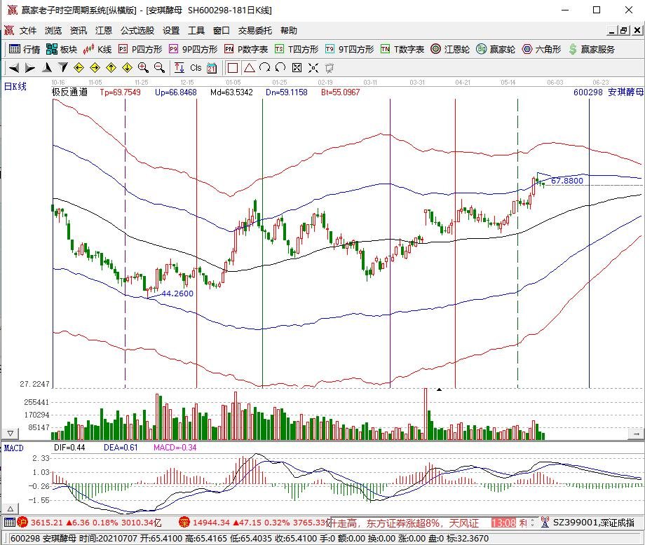Click the black up arrowhead icon
Viewport: 645px width, 545px height.
tap(47, 67)
